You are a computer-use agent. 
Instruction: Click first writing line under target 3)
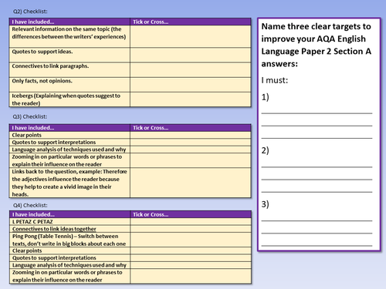[317, 220]
